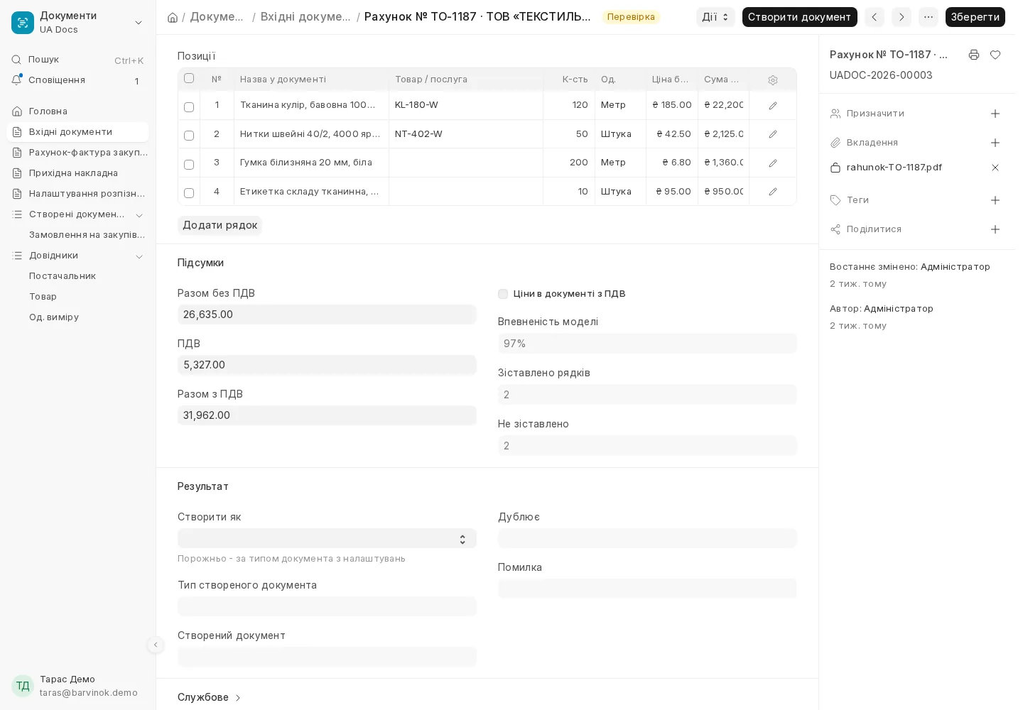Edit row 4 Етикетка складу with pencil
This screenshot has width=1023, height=710.
(773, 192)
